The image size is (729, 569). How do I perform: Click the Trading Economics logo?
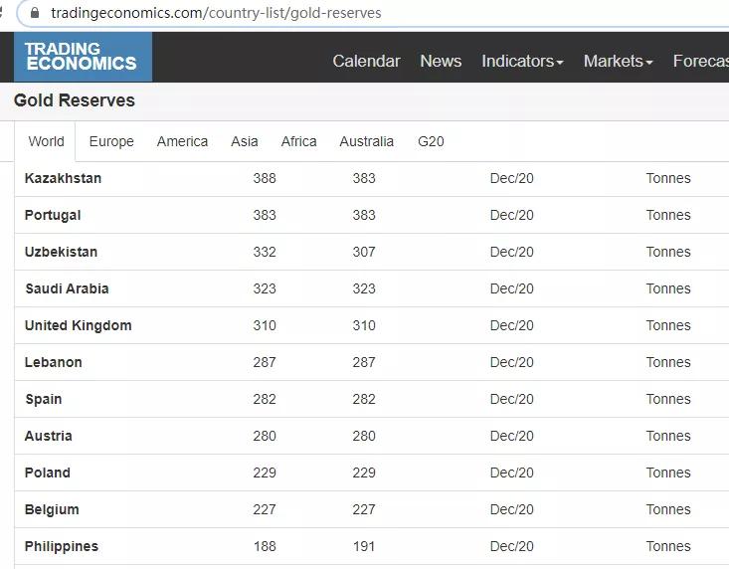(83, 57)
